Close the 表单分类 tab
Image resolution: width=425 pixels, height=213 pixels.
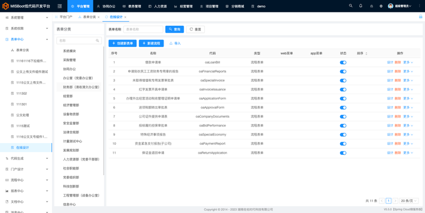coord(99,17)
